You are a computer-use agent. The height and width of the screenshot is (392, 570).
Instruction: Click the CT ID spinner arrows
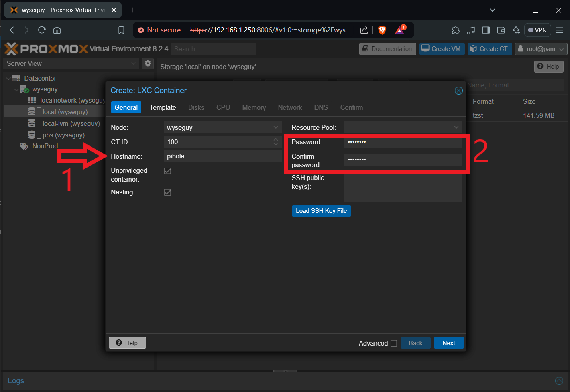[x=276, y=142]
